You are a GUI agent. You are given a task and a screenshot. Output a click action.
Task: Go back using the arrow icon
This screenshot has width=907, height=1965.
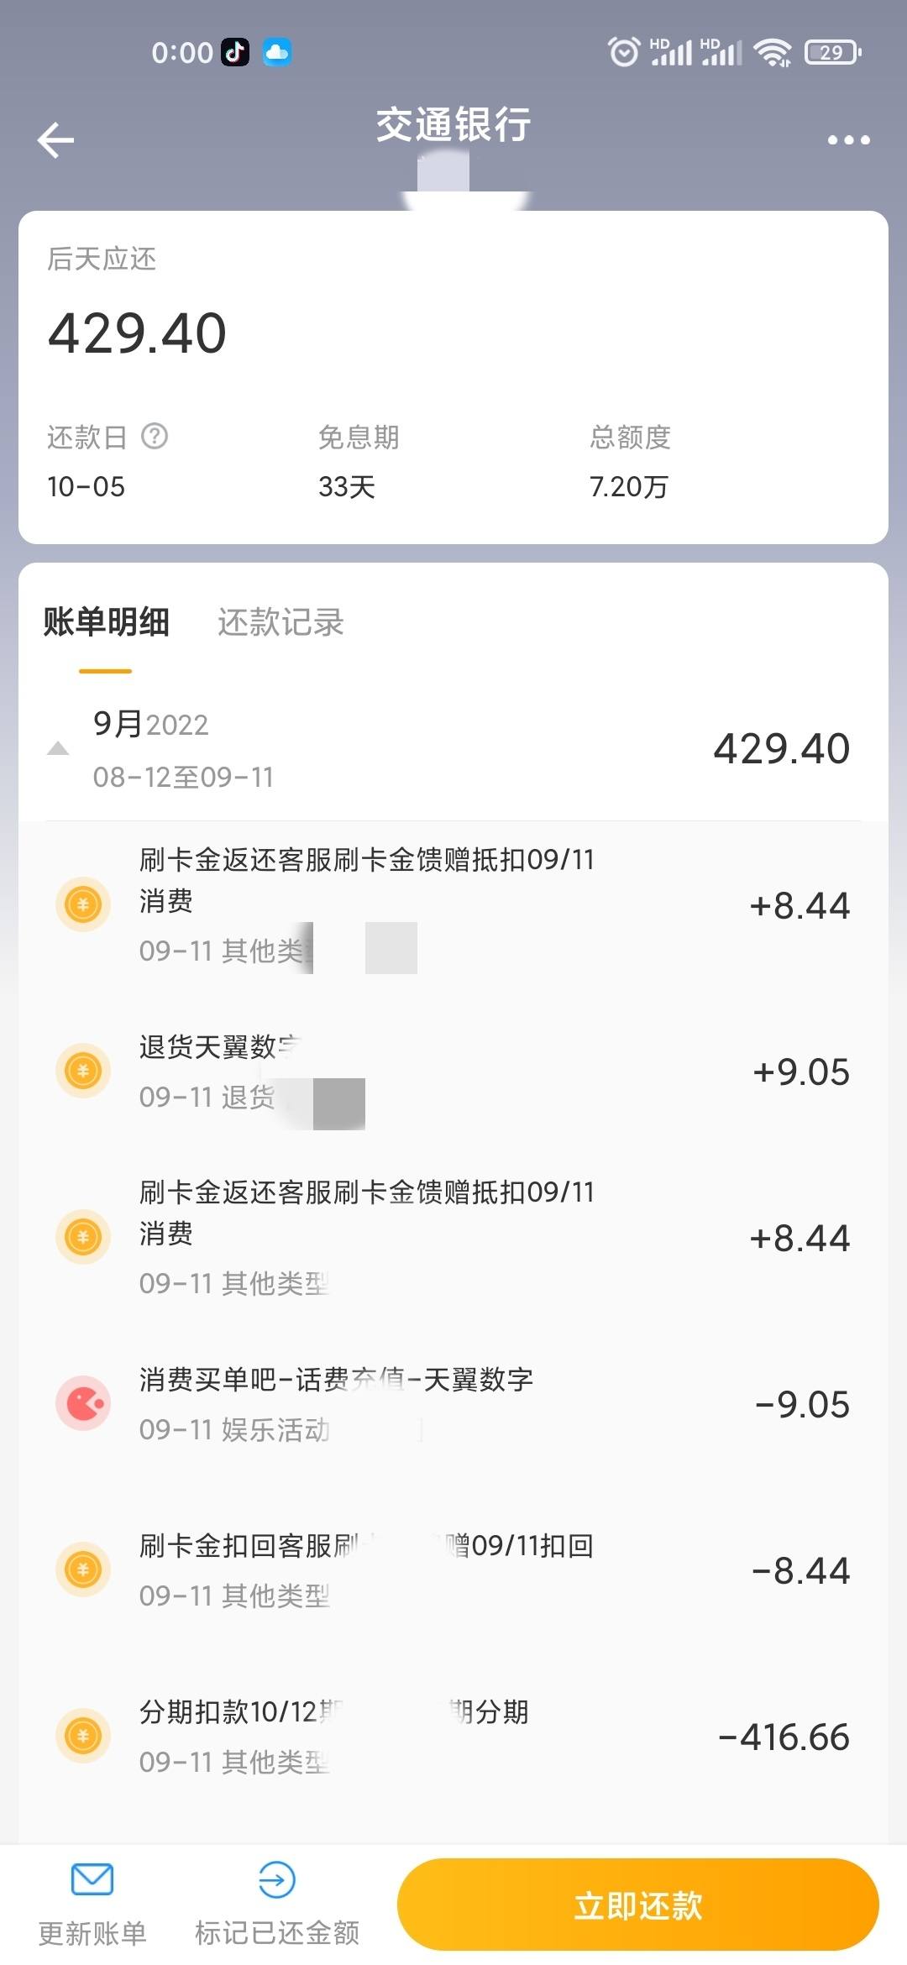point(55,140)
